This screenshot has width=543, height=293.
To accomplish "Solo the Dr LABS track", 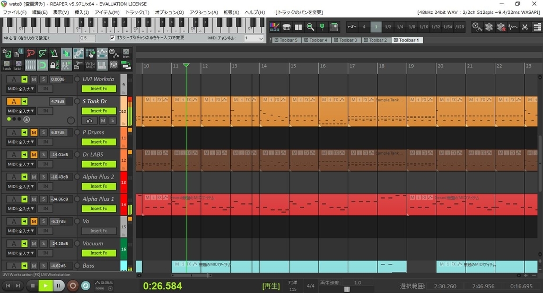I will 43,155.
